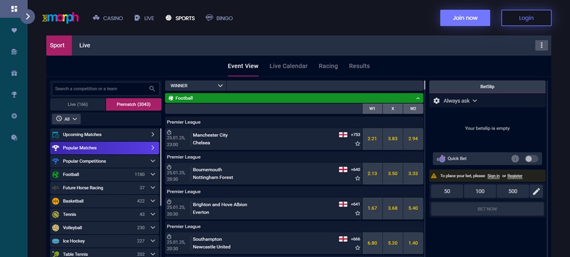Click the Login button

526,18
